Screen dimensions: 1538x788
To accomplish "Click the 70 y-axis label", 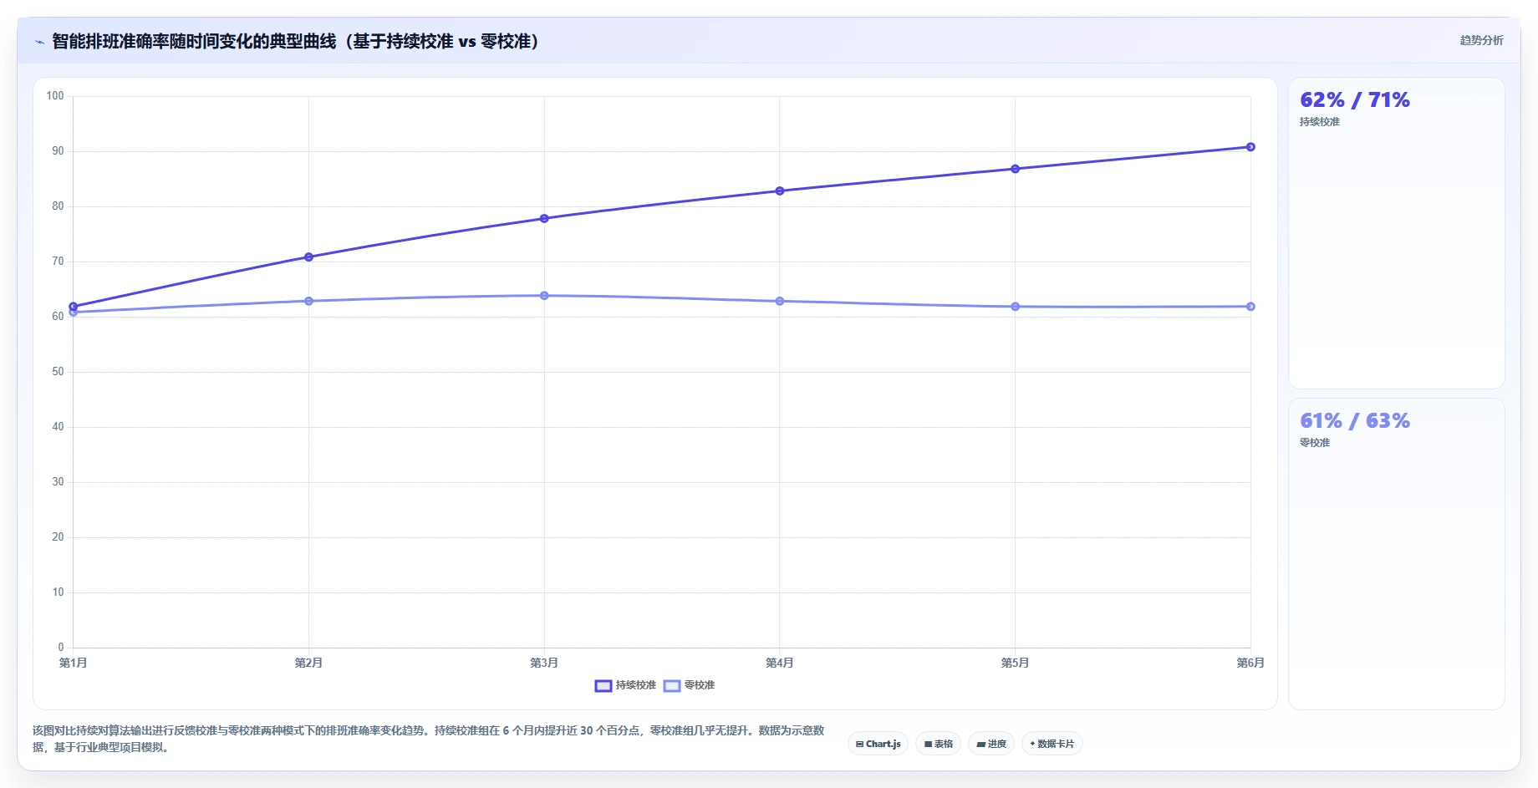I will coord(58,262).
